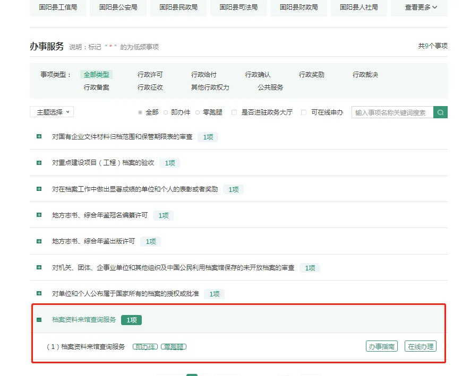
Task: Collapse 档案资料来馆查询服务 with minus icon
Action: click(39, 320)
